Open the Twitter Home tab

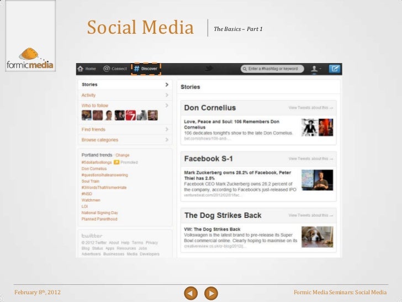coord(87,69)
